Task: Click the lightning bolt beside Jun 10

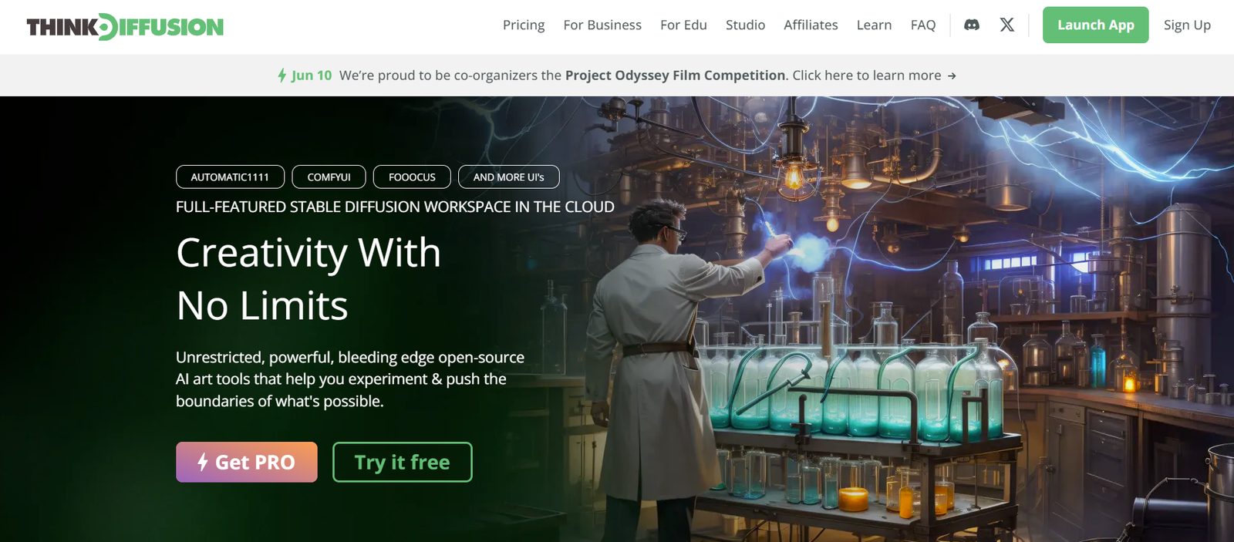Action: [x=282, y=76]
